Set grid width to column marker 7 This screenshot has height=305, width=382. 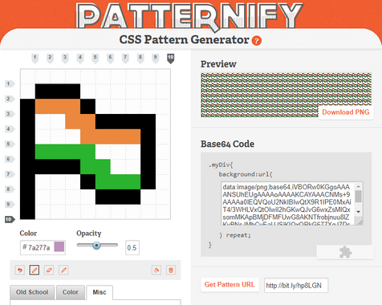click(125, 58)
